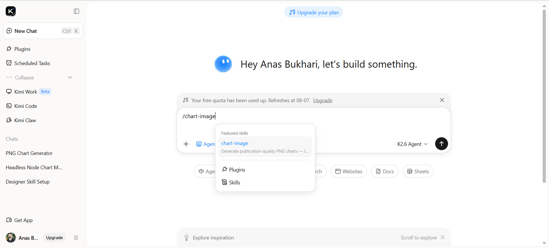
Task: Click the Kimi Claw icon
Action: tap(9, 120)
